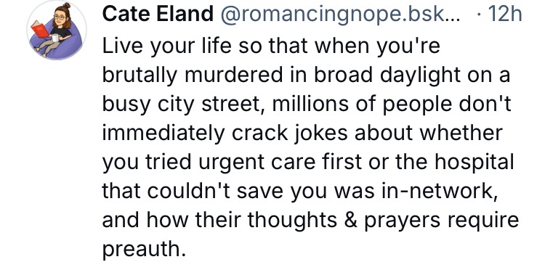This screenshot has height=262, width=545.
Task: Click the word "in-network," in the post
Action: click(438, 191)
